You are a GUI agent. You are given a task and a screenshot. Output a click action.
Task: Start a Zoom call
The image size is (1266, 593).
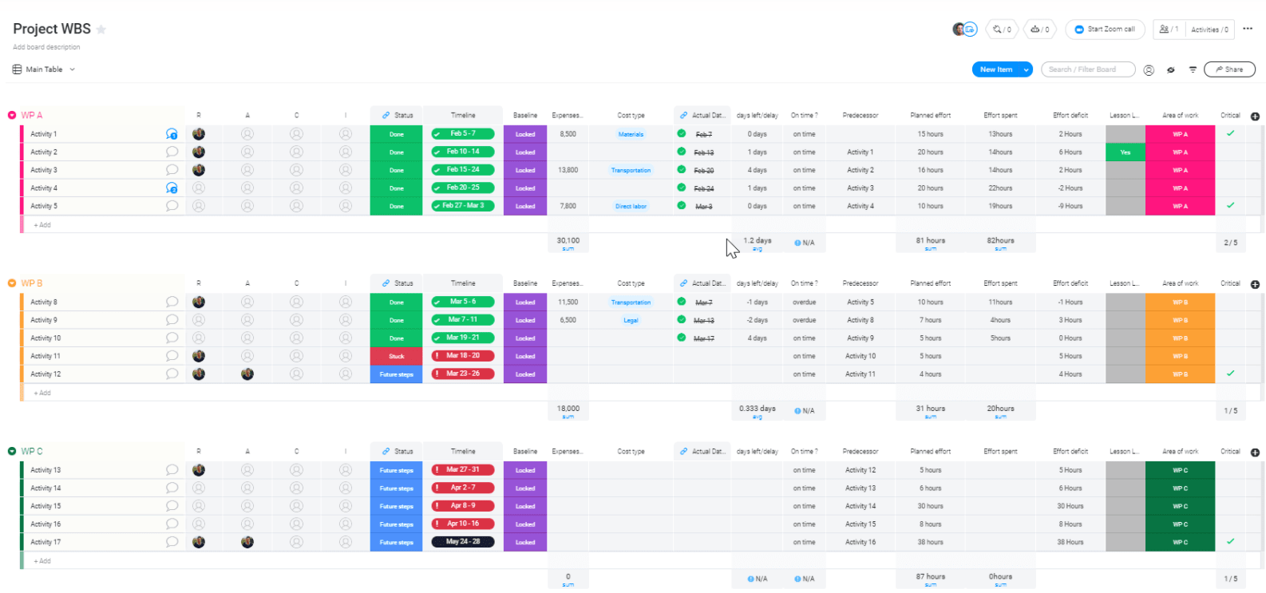1105,30
